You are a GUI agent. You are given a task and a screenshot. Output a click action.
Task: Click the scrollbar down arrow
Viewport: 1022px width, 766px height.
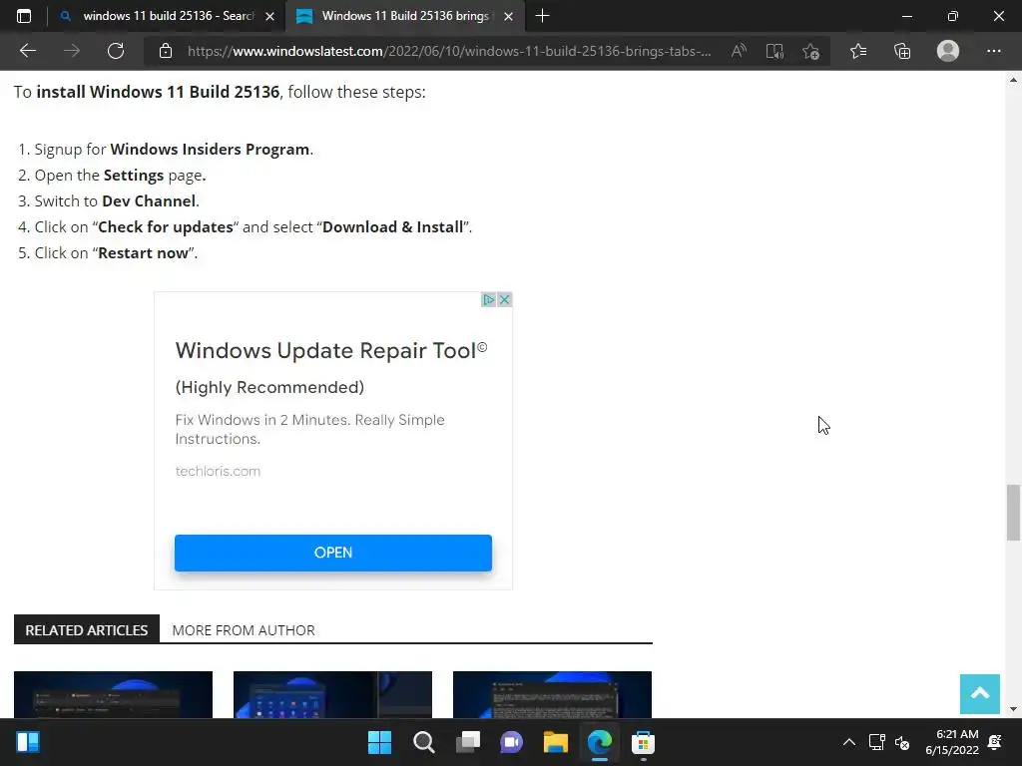click(1013, 709)
